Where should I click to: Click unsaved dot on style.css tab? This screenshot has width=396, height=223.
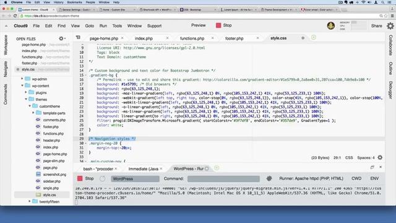tap(303, 38)
